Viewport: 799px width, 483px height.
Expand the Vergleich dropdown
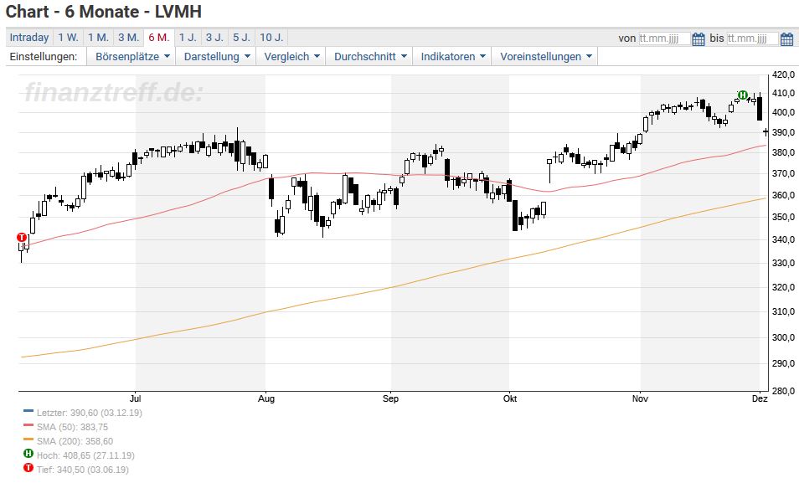point(291,57)
